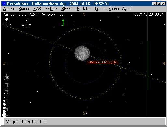Screen dimensions: 167x127
Task: Click the Hallo northern sky title icon
Action: tap(4, 4)
